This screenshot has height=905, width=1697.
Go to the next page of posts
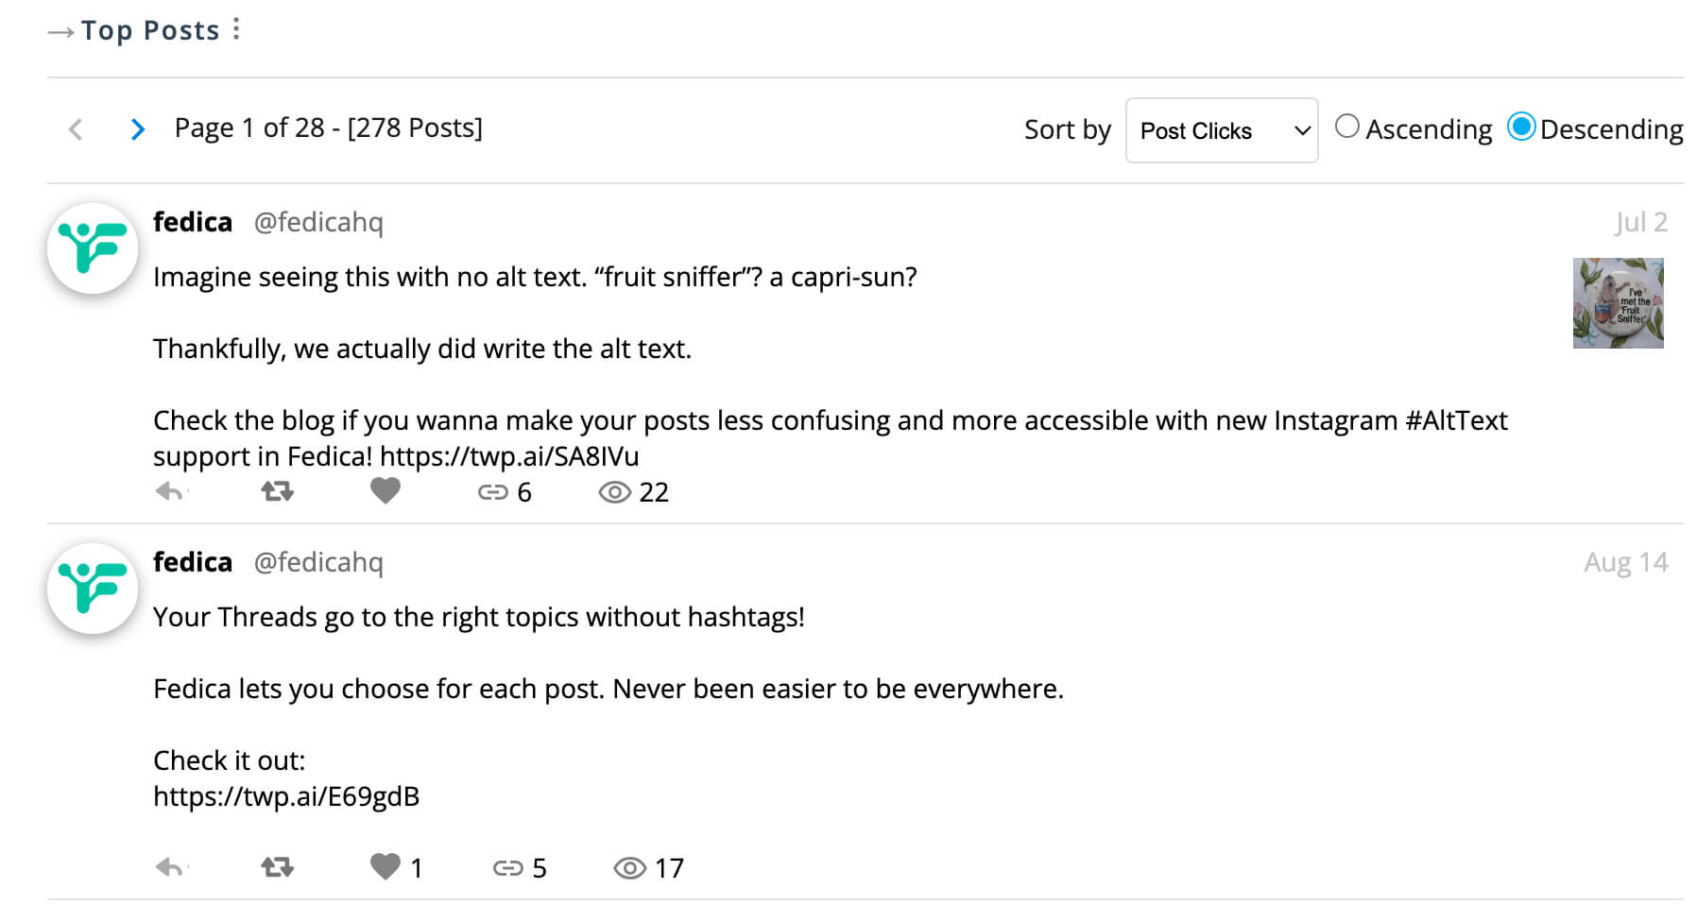click(x=138, y=129)
